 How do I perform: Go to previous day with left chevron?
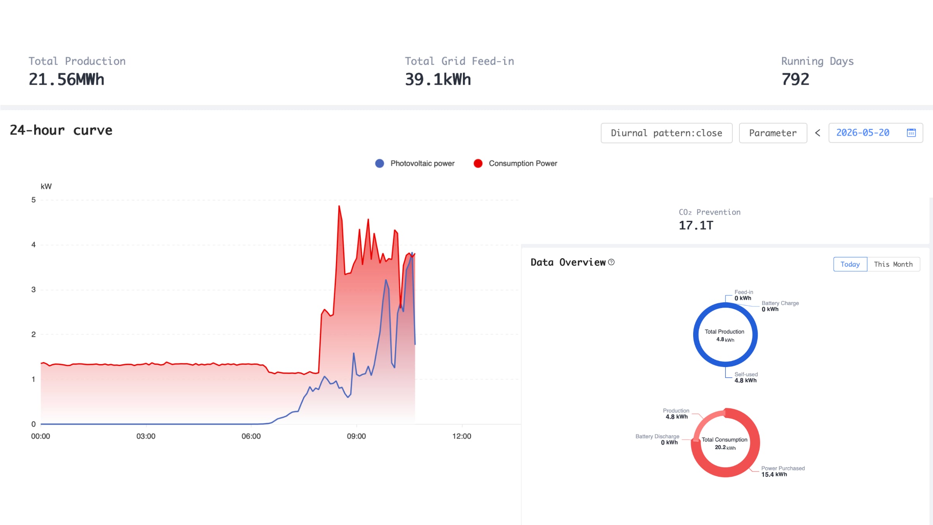(x=818, y=133)
